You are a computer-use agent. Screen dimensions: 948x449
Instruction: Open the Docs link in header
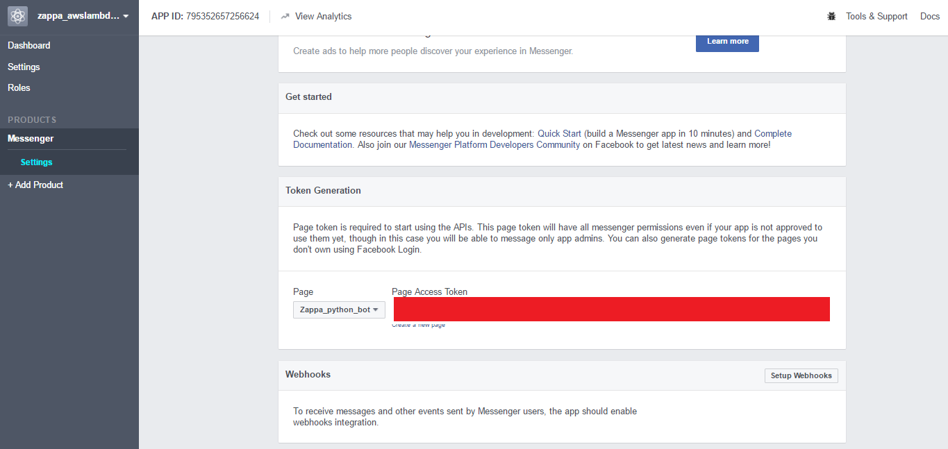(x=929, y=16)
